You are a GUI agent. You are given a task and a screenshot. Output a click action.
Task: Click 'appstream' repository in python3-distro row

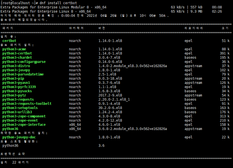point(193,66)
